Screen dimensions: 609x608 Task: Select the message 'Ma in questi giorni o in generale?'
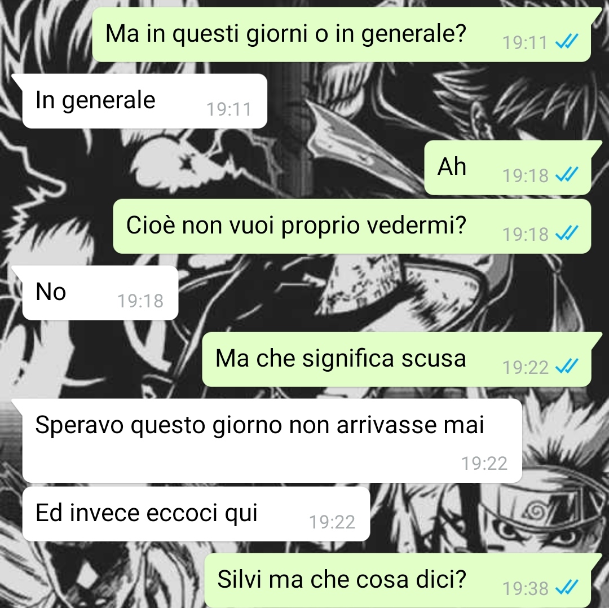click(342, 34)
